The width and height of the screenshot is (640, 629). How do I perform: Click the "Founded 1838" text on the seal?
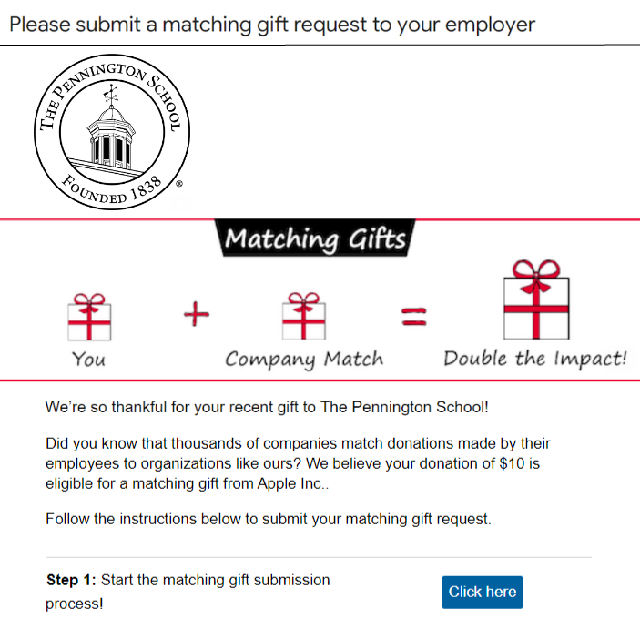112,190
